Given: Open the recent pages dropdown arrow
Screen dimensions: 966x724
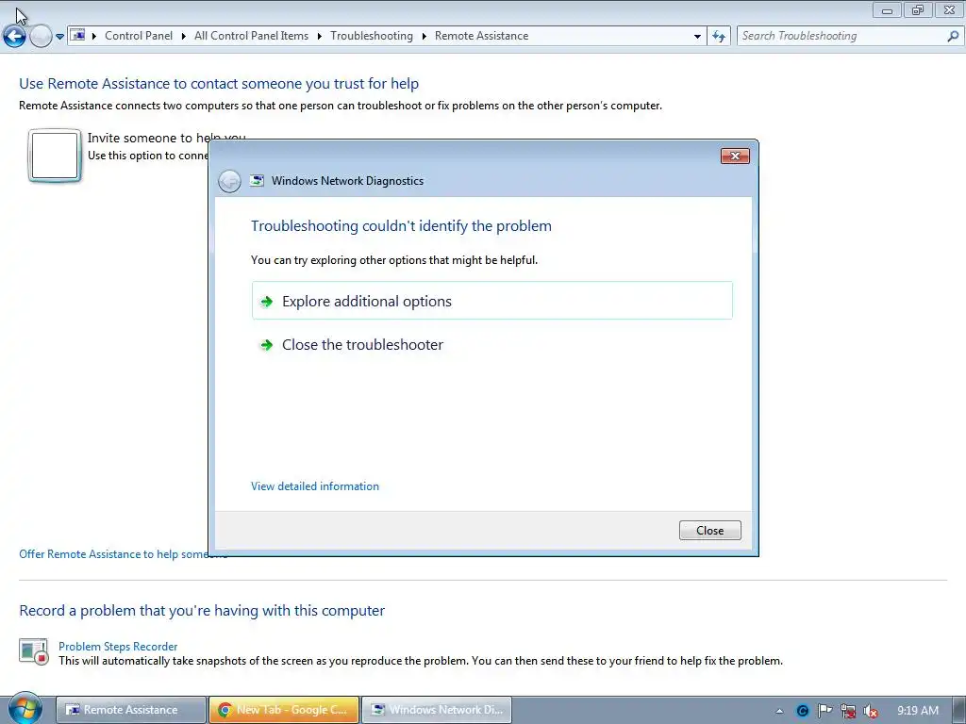Looking at the screenshot, I should pos(59,37).
